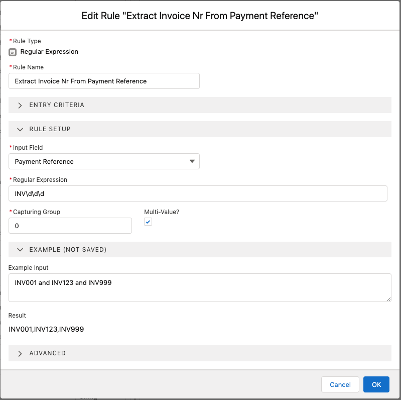Confirm the rule with OK button
401x400 pixels.
[x=376, y=384]
